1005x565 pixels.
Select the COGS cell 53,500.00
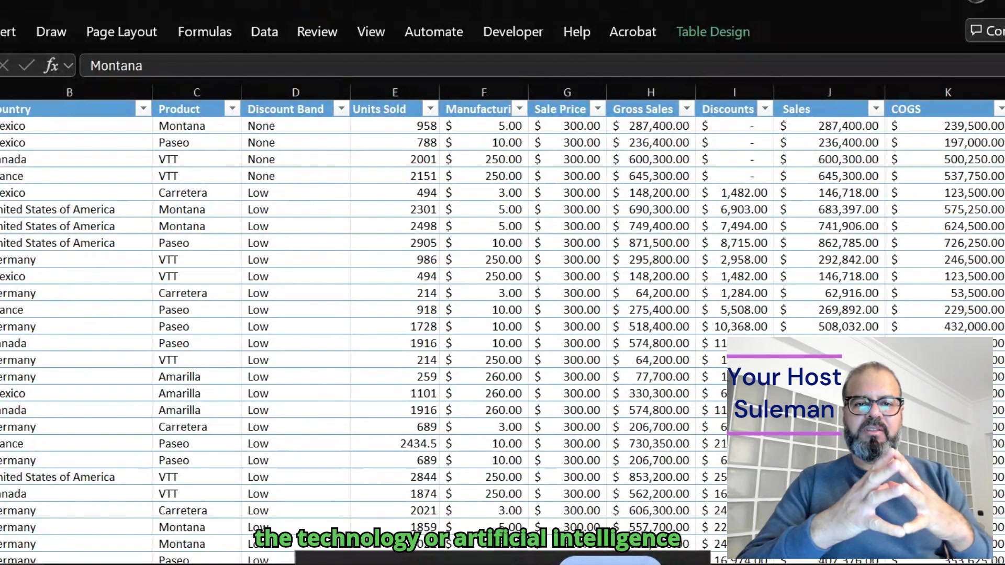tap(945, 293)
